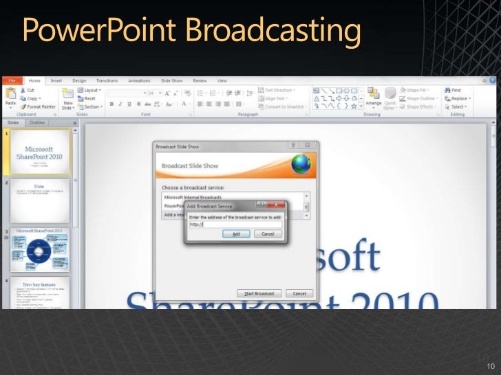Switch to the Design tab

(79, 80)
